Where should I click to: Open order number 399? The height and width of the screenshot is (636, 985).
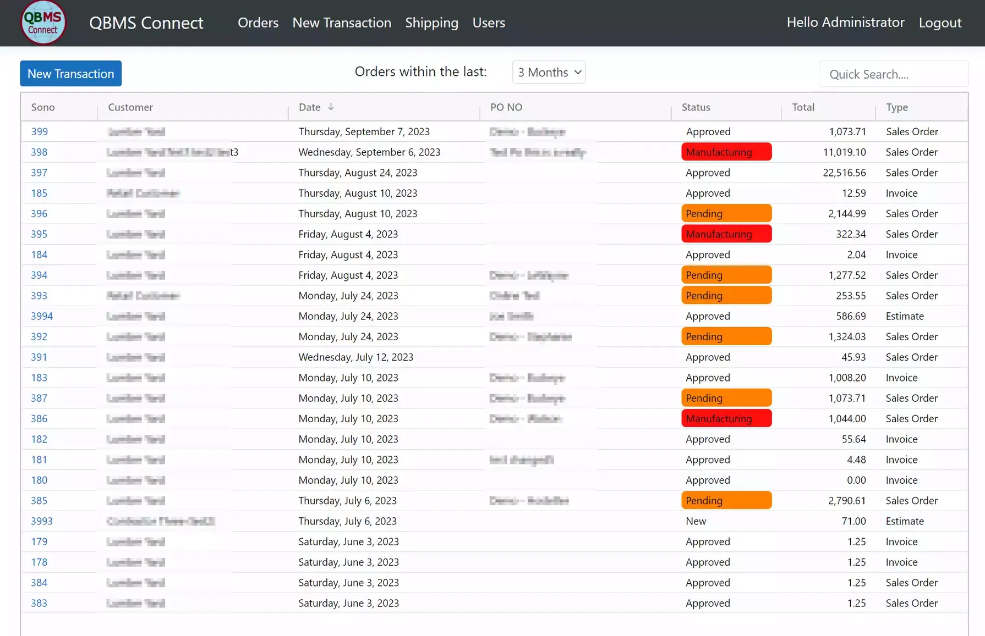pyautogui.click(x=39, y=131)
